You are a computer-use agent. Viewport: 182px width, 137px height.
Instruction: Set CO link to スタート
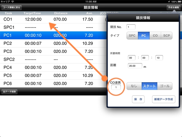click(x=149, y=86)
